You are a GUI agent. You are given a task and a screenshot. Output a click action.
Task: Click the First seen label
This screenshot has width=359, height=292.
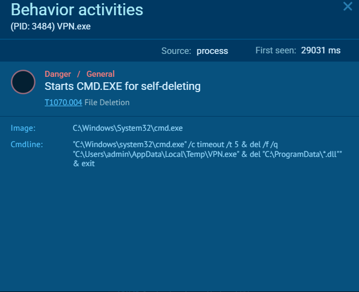click(x=276, y=50)
